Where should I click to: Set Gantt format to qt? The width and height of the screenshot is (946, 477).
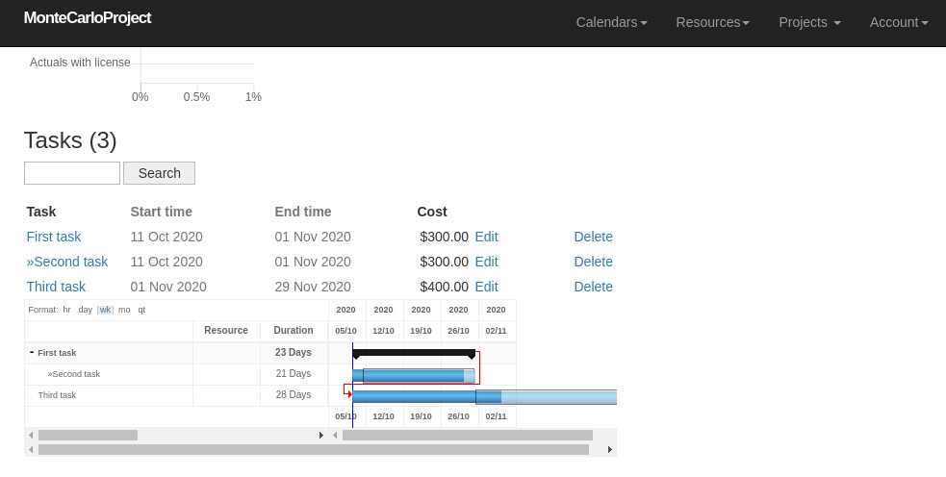tap(141, 310)
